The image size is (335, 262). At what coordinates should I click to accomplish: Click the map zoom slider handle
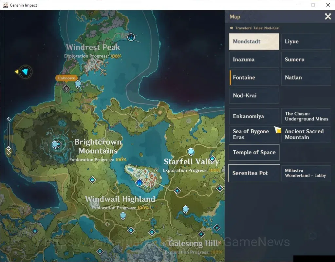(x=9, y=148)
